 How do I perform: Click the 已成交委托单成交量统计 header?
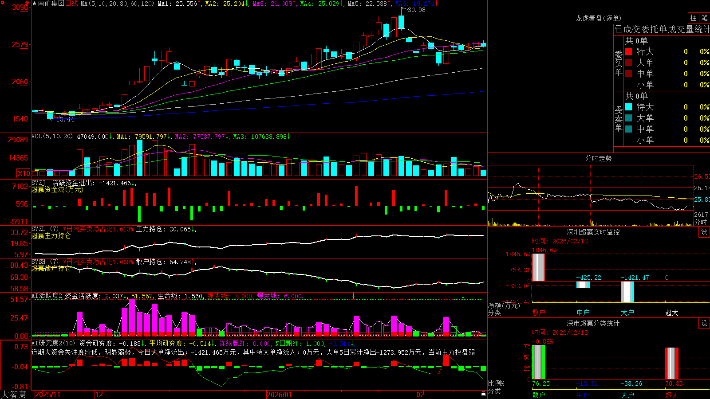(662, 29)
